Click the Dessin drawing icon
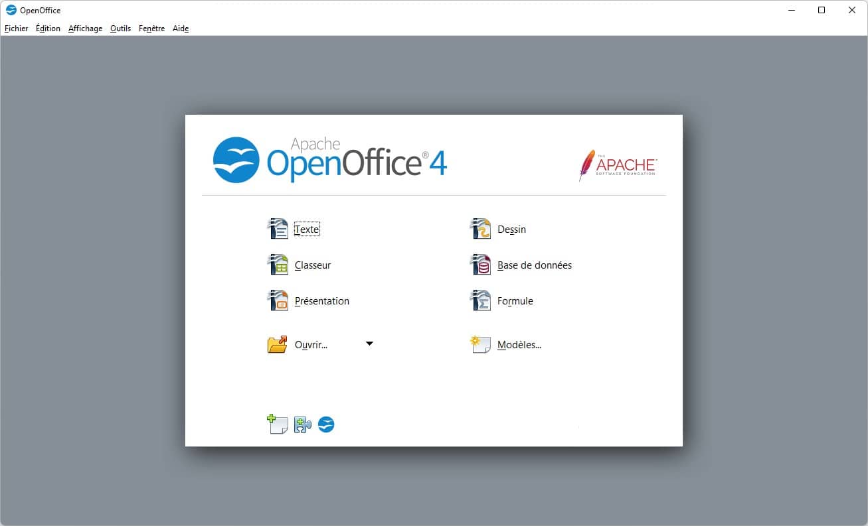The image size is (868, 526). (480, 229)
